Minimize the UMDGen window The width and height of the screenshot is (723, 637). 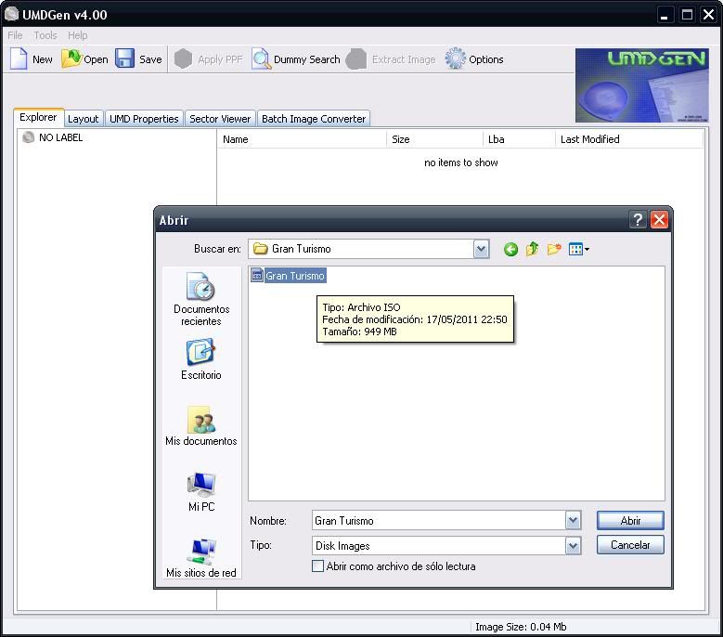[x=665, y=15]
